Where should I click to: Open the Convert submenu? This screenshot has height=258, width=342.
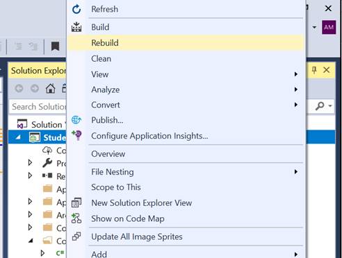pyautogui.click(x=186, y=105)
